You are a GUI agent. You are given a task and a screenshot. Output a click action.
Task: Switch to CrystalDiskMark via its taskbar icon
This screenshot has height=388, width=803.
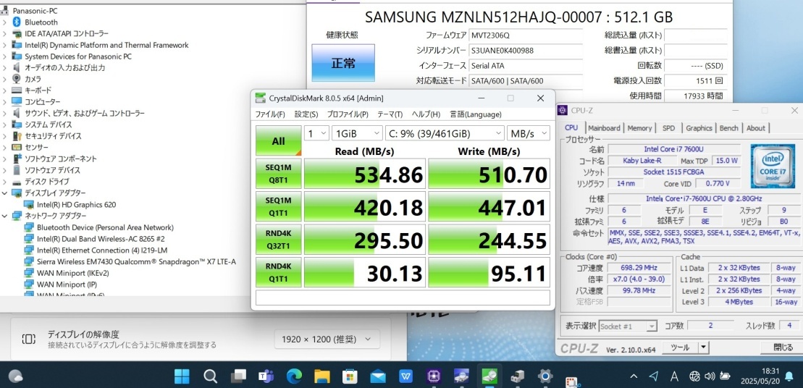coord(489,376)
